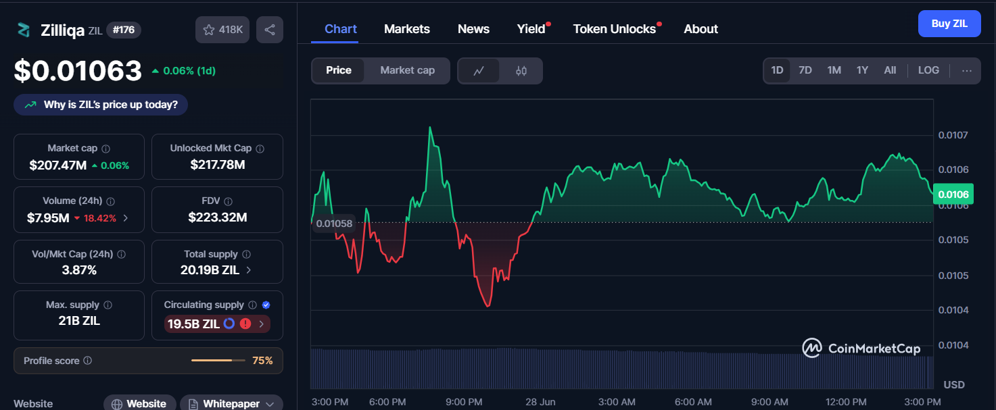Click the trend arrow icon in price question
This screenshot has width=996, height=410.
[30, 105]
